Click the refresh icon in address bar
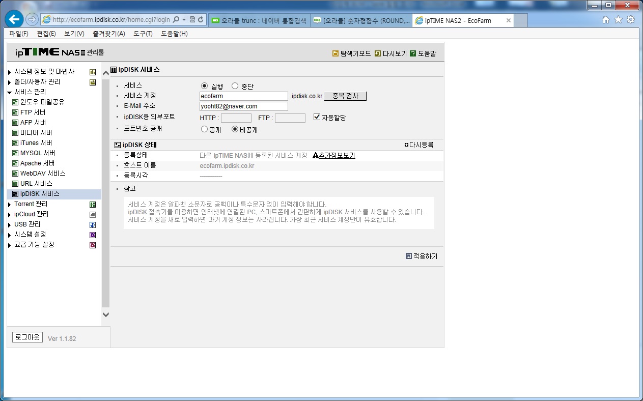This screenshot has height=401, width=643. [x=201, y=20]
